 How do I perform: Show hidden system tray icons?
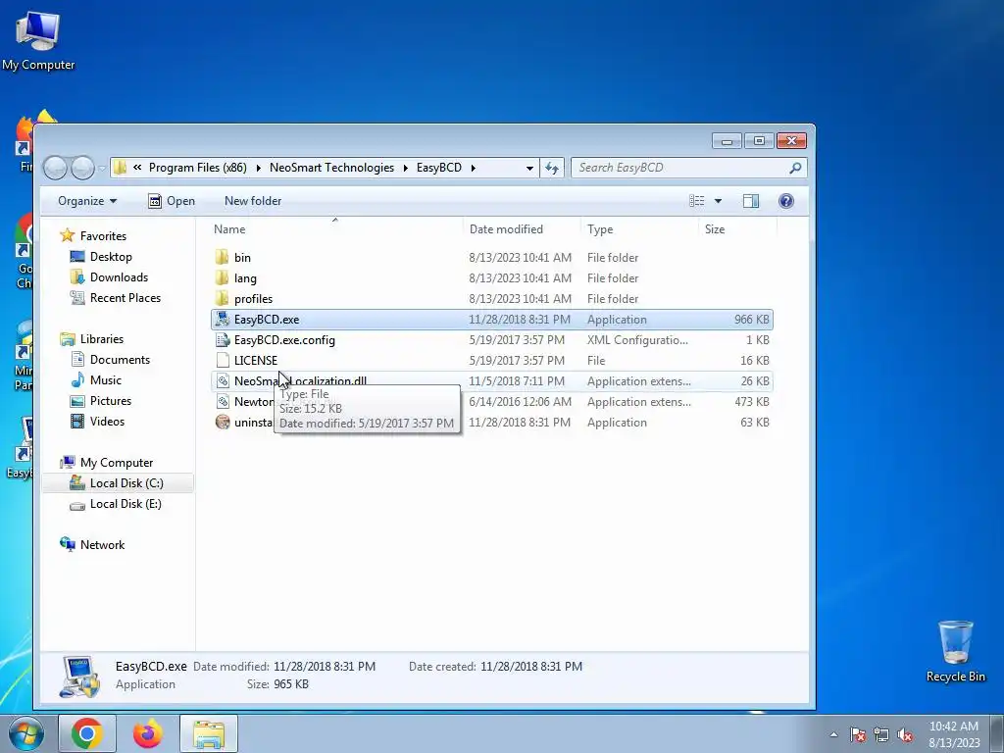tap(833, 734)
